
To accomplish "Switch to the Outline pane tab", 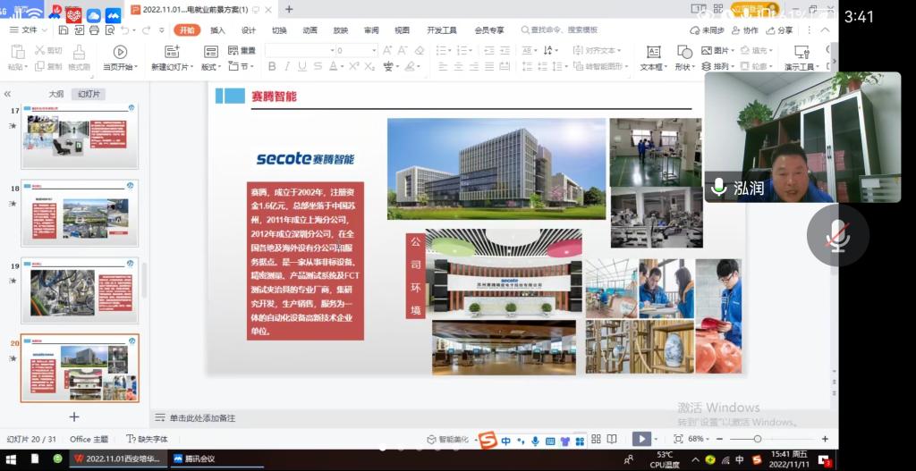I will tap(55, 93).
